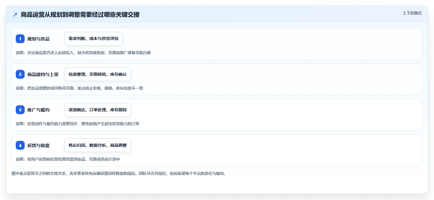Click the 信息整理、页面核验、库存确认 chip
Image resolution: width=434 pixels, height=200 pixels.
click(x=98, y=74)
